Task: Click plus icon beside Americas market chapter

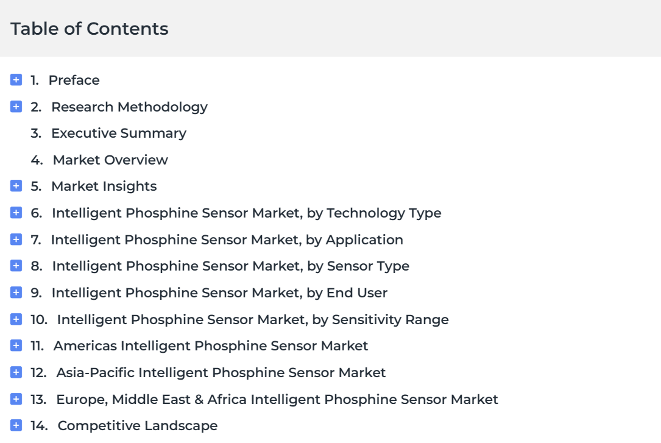Action: click(x=16, y=346)
